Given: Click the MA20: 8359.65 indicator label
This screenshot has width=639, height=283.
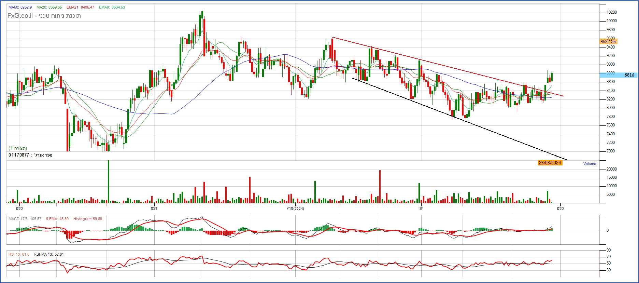Looking at the screenshot, I should tap(49, 7).
